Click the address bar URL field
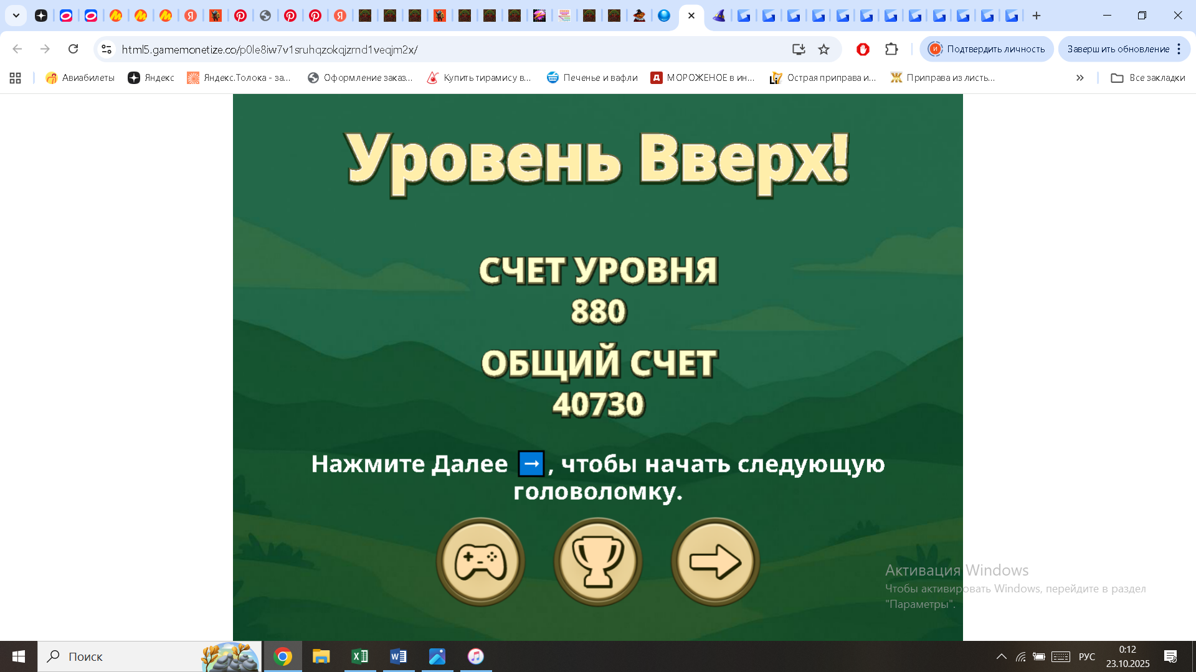 click(x=436, y=49)
